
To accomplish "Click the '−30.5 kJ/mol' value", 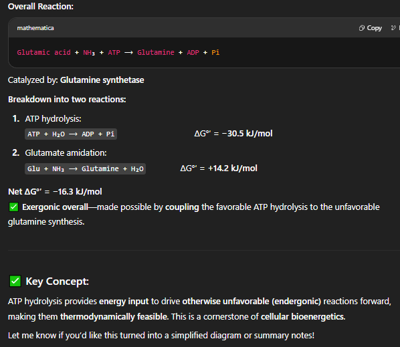I will (x=247, y=134).
